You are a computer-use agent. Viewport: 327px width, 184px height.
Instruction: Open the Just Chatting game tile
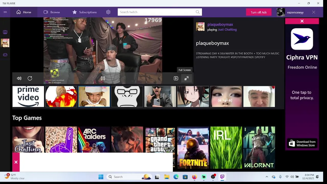coord(28,139)
